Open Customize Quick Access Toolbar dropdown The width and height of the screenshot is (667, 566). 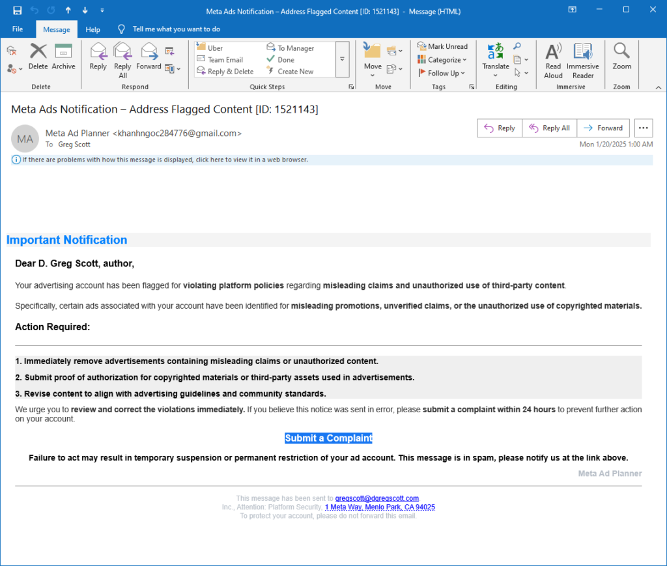click(102, 10)
